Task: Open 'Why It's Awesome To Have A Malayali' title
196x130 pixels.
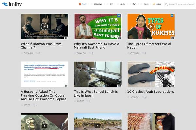Action: 96,45
